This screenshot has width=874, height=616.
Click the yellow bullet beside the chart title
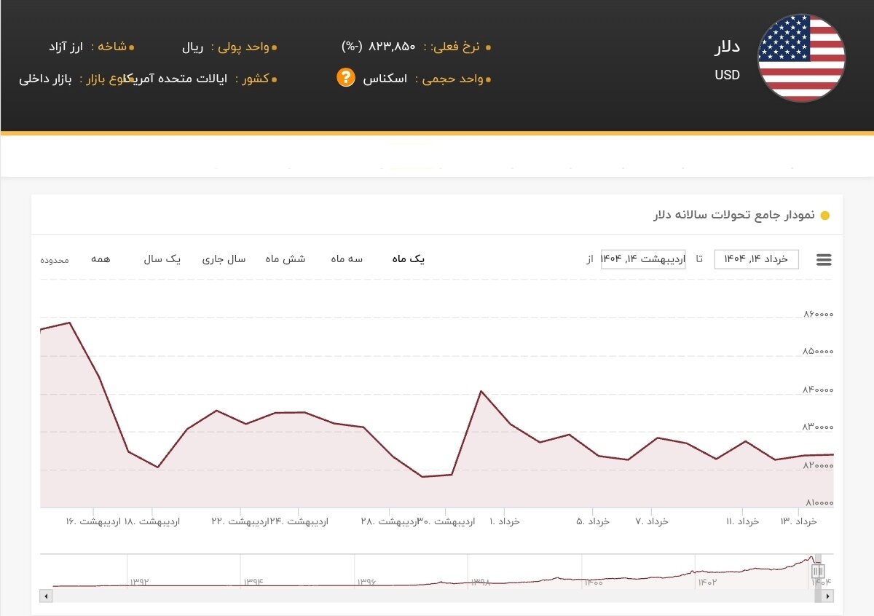tap(824, 216)
